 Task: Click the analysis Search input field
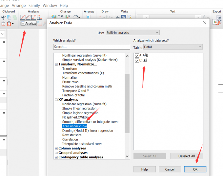[x=91, y=47]
